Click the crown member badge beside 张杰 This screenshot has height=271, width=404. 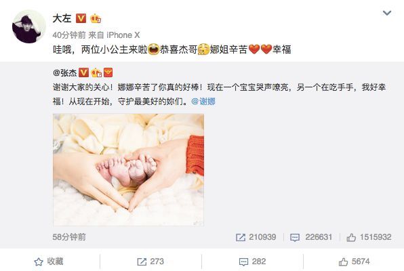point(96,73)
